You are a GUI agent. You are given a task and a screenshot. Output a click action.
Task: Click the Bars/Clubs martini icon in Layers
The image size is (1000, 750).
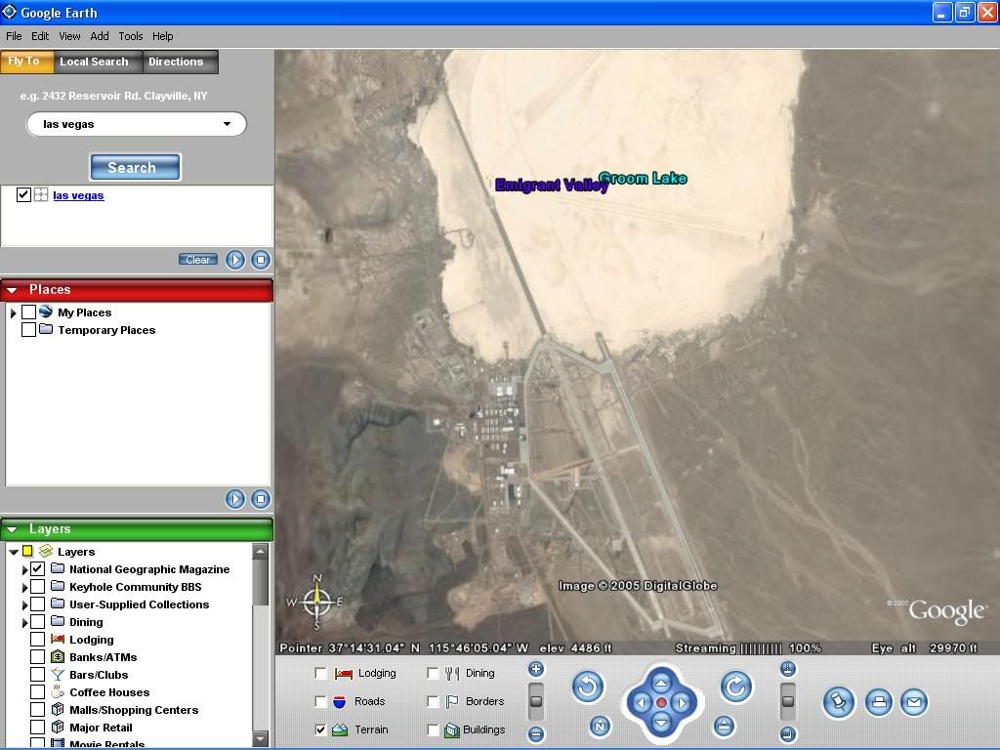pyautogui.click(x=58, y=674)
